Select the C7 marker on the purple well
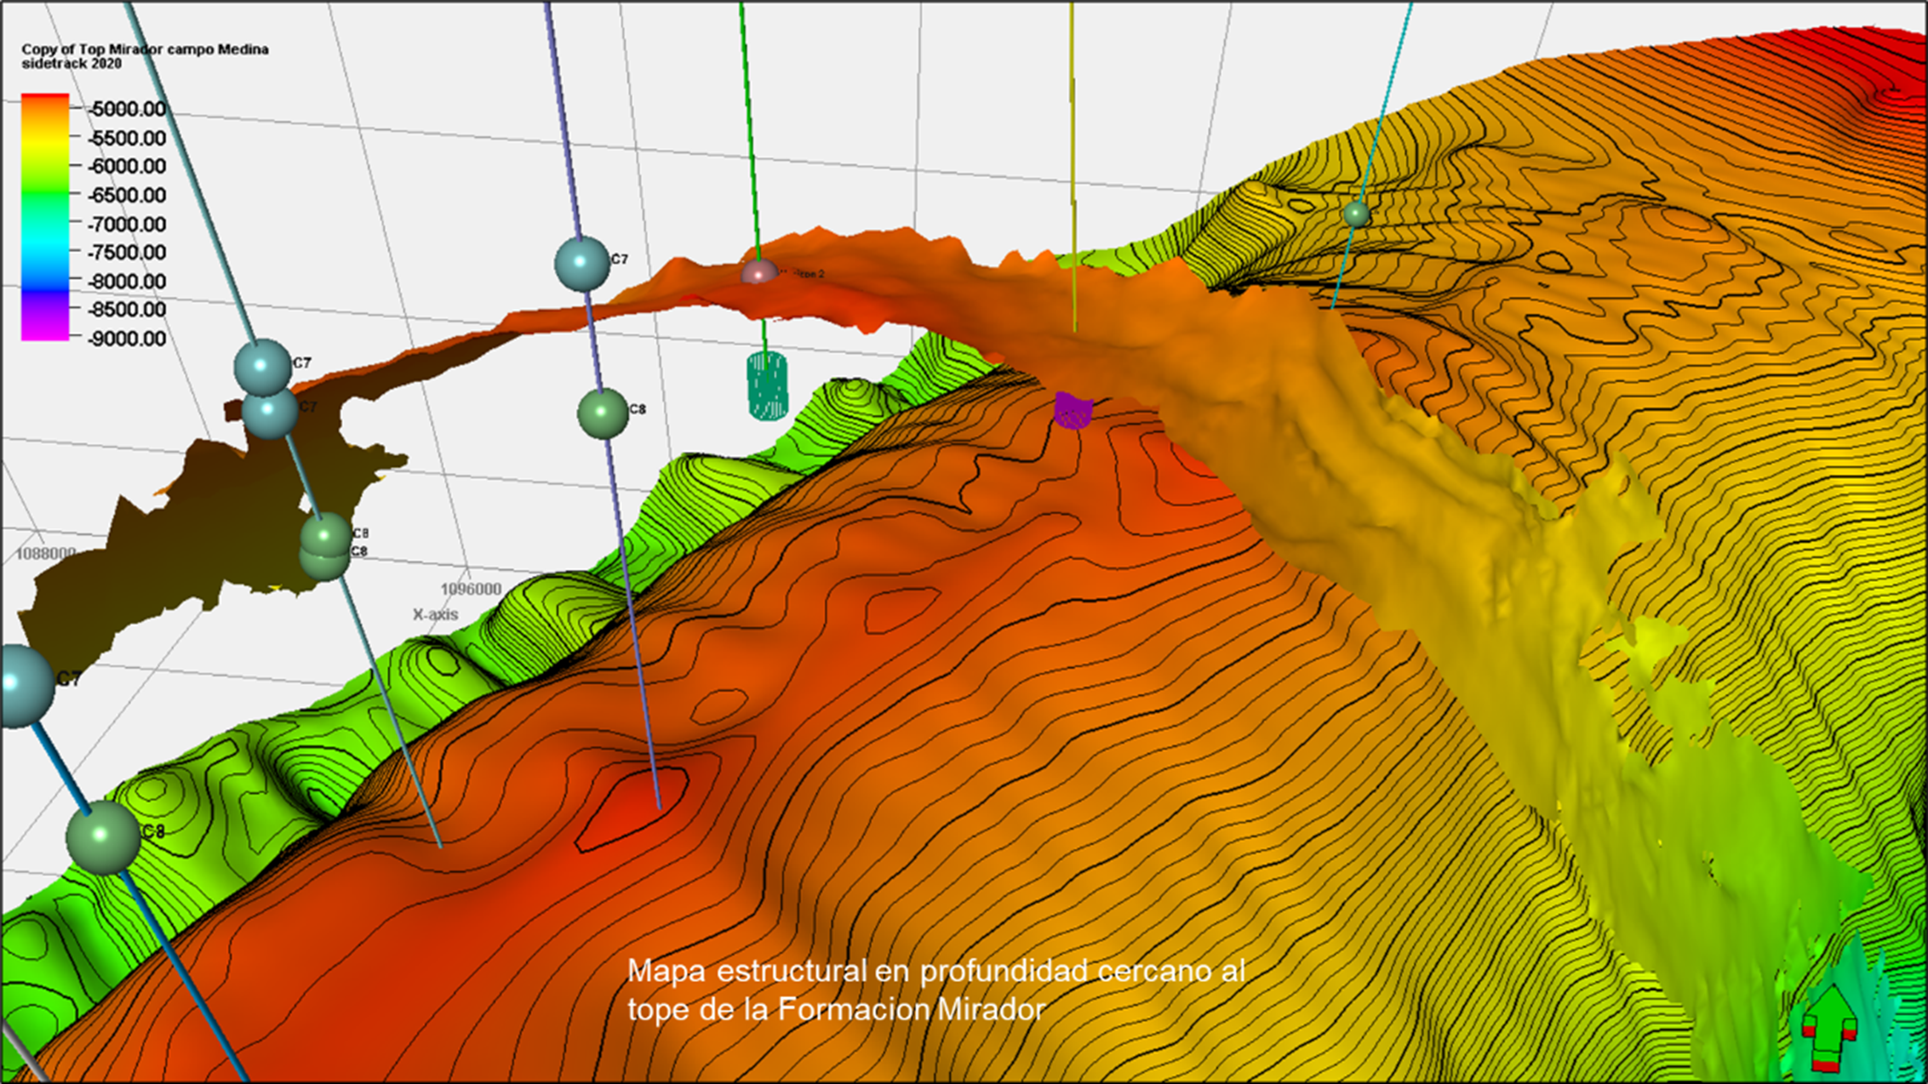This screenshot has height=1084, width=1928. click(582, 264)
